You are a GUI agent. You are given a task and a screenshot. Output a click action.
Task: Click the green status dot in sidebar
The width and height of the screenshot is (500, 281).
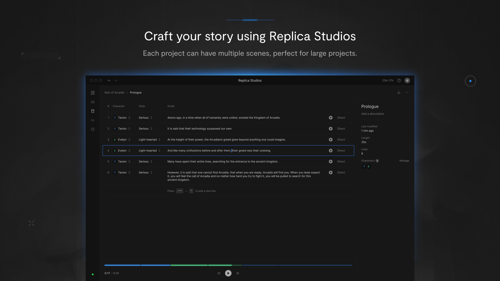click(93, 274)
